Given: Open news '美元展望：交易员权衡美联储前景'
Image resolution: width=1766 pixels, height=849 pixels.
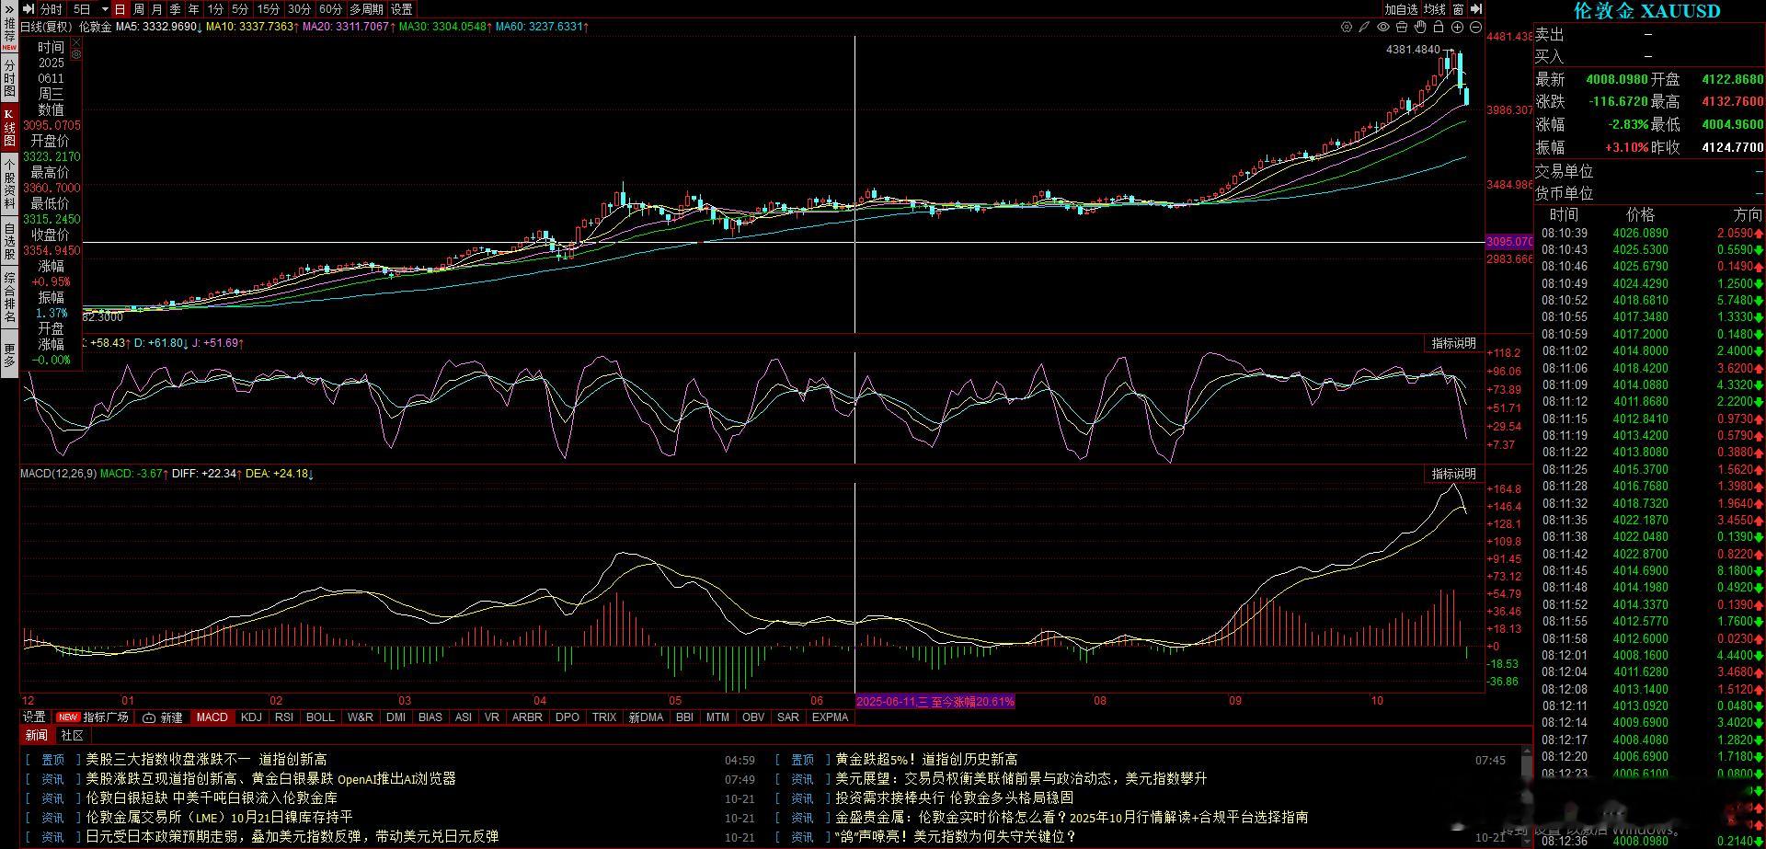Looking at the screenshot, I should point(1021,779).
